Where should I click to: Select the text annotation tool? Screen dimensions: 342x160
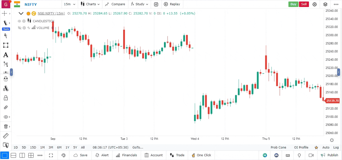tap(6, 55)
